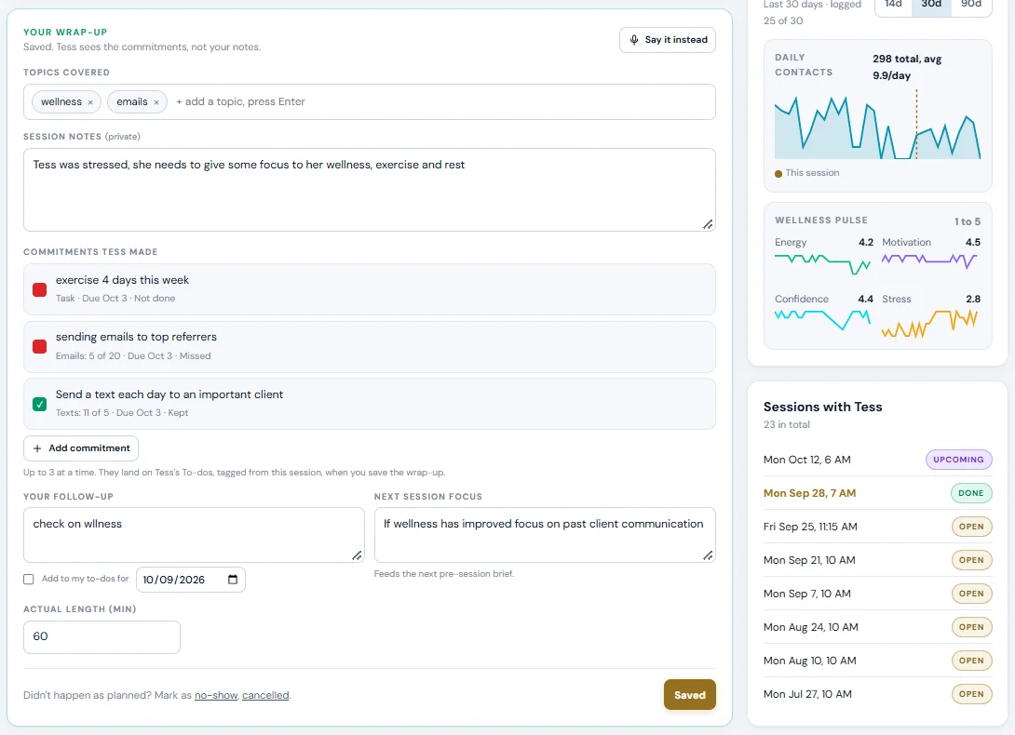
Task: Click the UPCOMING status badge
Action: [x=959, y=460]
